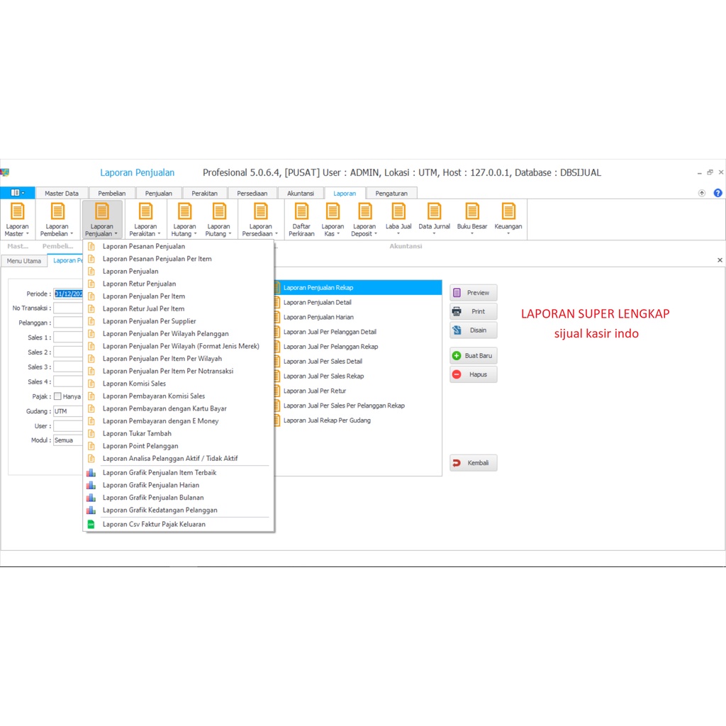Open the Buku Besar ribbon icon

click(471, 220)
